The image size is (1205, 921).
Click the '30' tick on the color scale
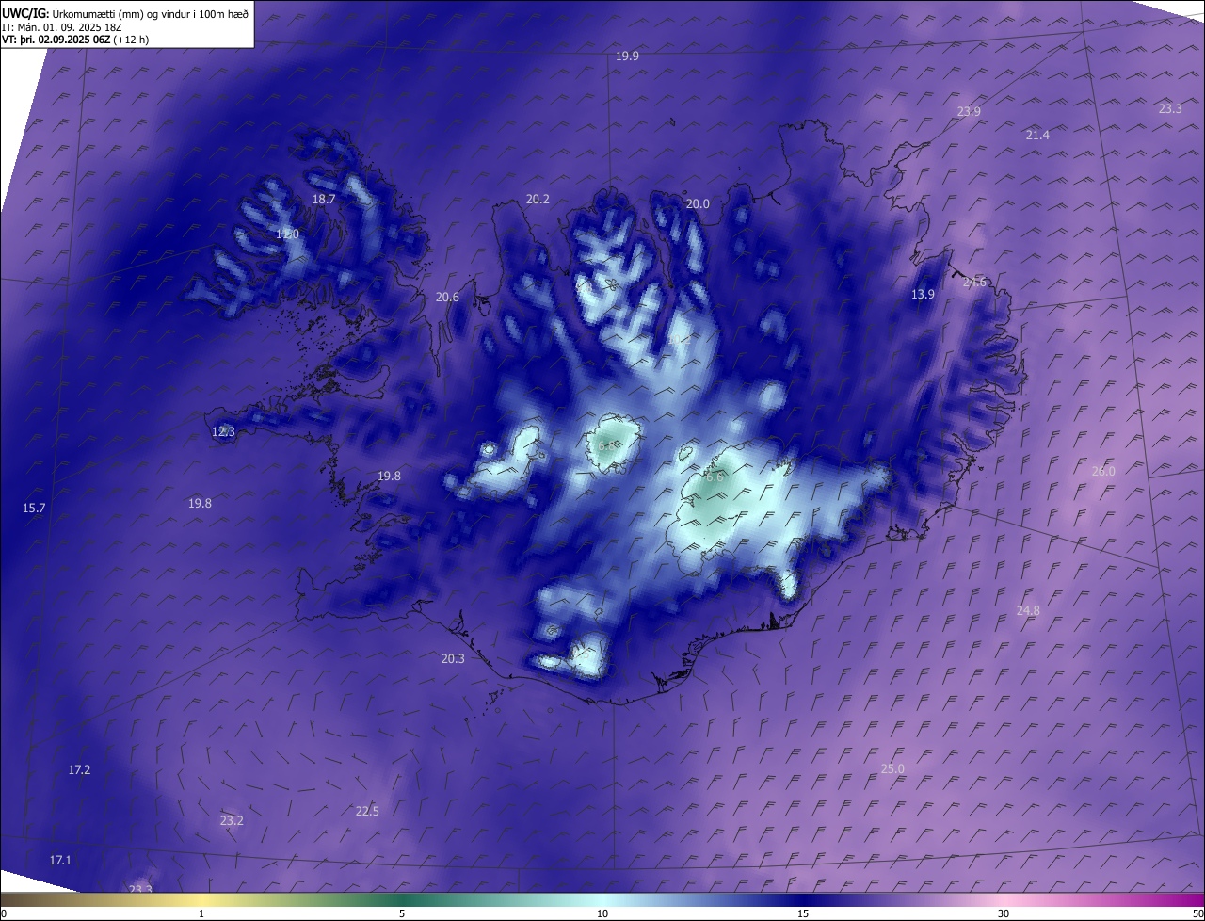point(1004,914)
